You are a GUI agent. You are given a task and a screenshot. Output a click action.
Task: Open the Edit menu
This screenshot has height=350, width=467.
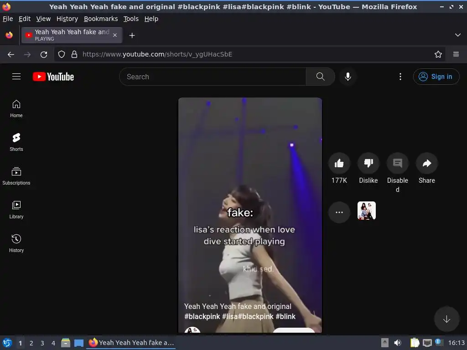pos(25,19)
